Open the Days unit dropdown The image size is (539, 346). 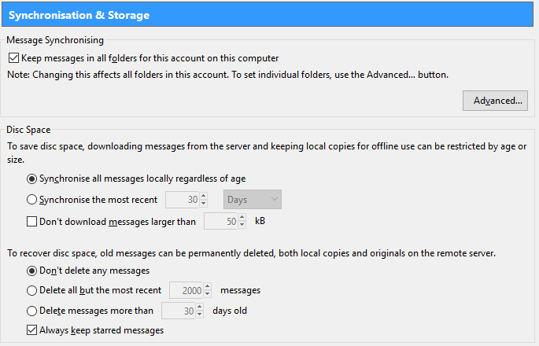253,200
